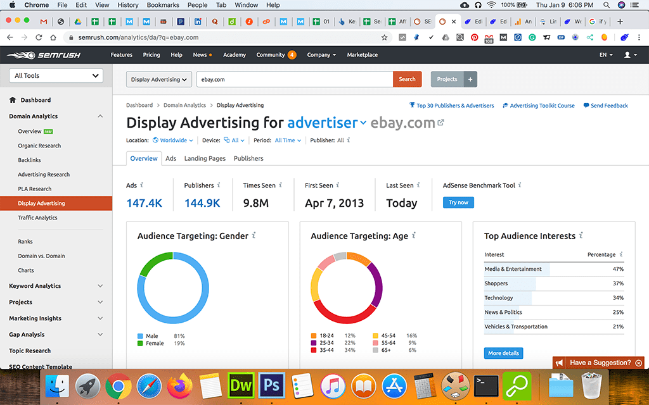
Task: Click the external link icon beside ebay.com
Action: (441, 122)
